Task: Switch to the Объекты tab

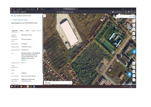Action: pyautogui.click(x=27, y=31)
